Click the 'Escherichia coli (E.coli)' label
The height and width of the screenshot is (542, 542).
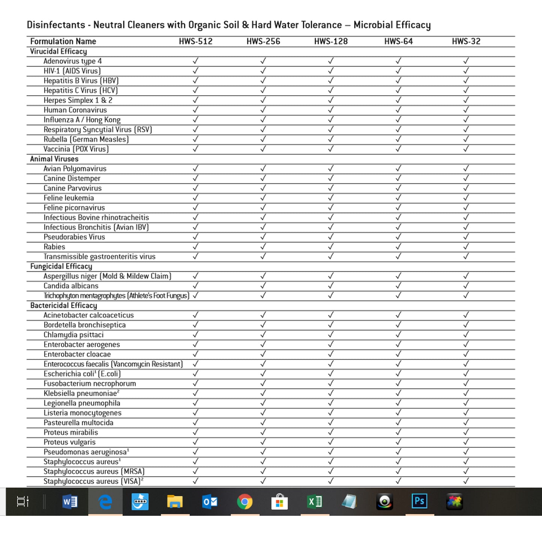pyautogui.click(x=82, y=374)
